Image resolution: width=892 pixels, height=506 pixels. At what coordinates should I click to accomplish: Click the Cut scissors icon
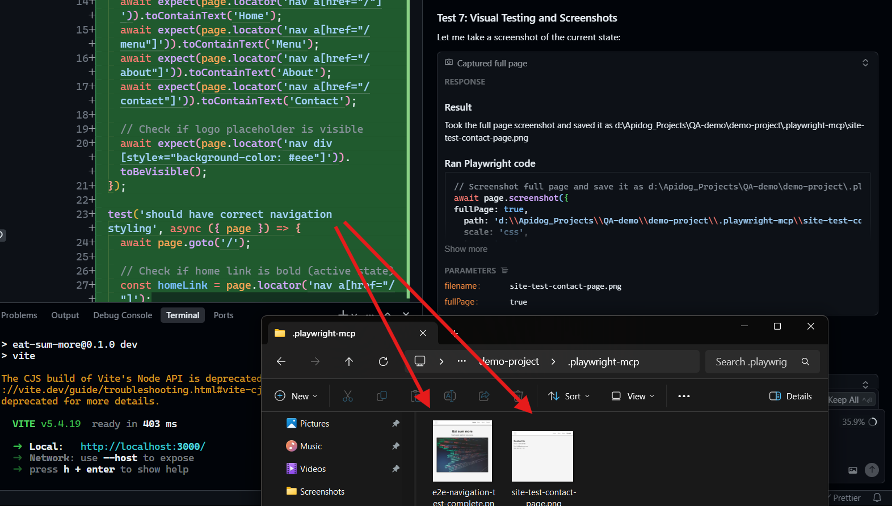point(348,396)
